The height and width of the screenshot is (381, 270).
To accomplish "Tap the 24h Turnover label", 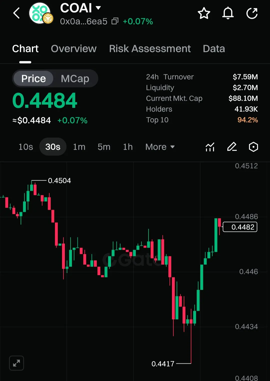I will pos(170,77).
